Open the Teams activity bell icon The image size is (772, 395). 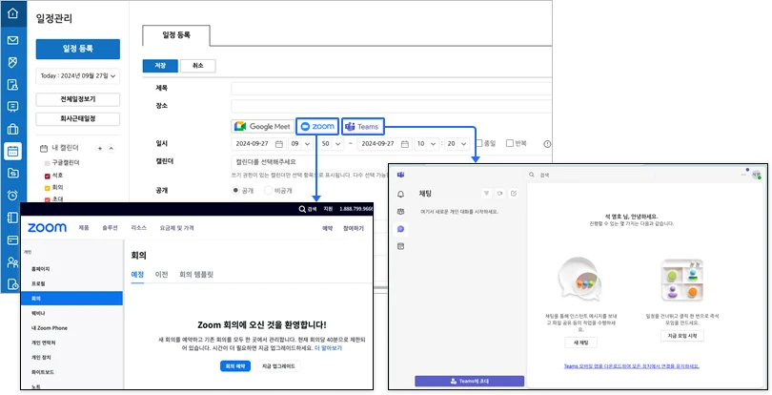click(401, 194)
